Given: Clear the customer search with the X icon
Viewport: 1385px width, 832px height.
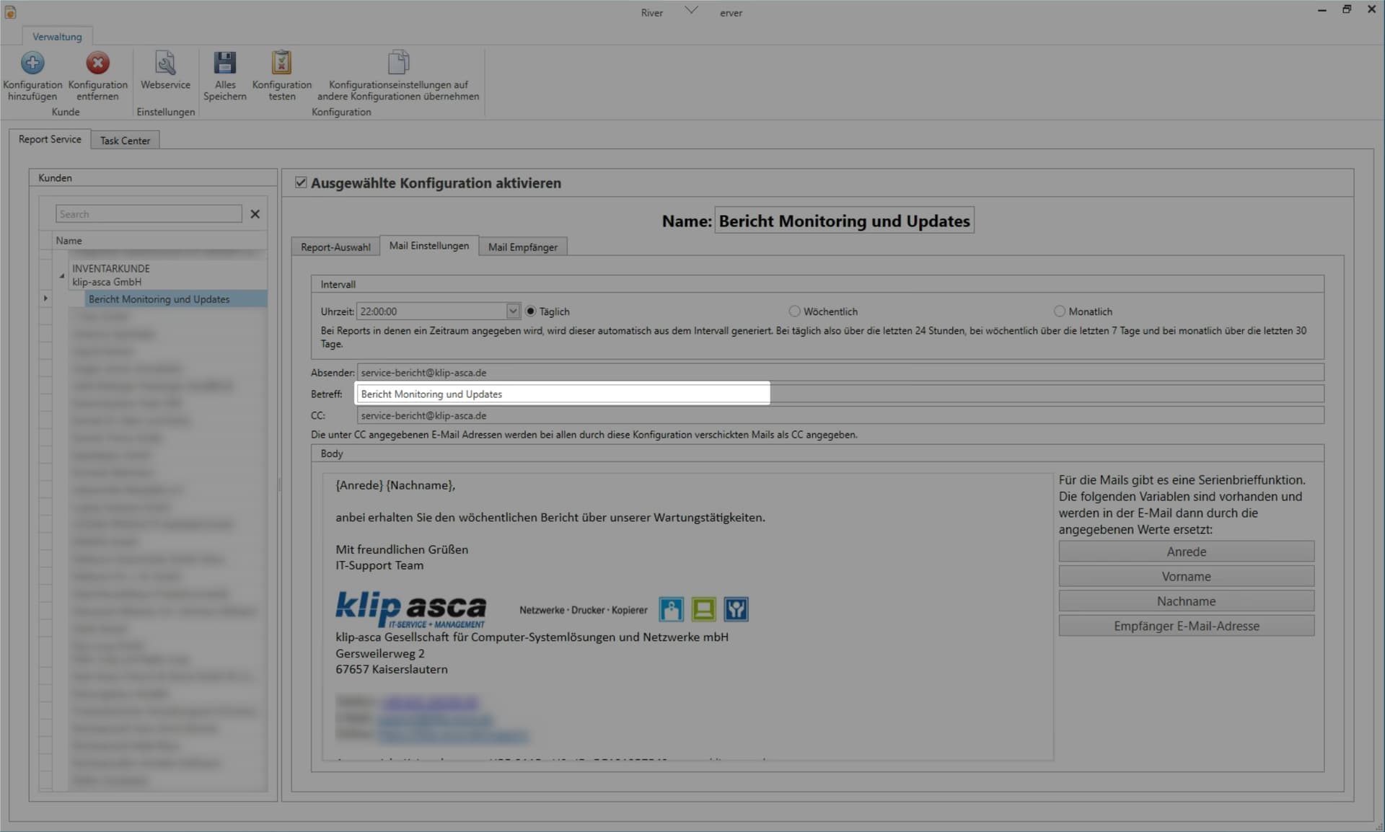Looking at the screenshot, I should 255,214.
